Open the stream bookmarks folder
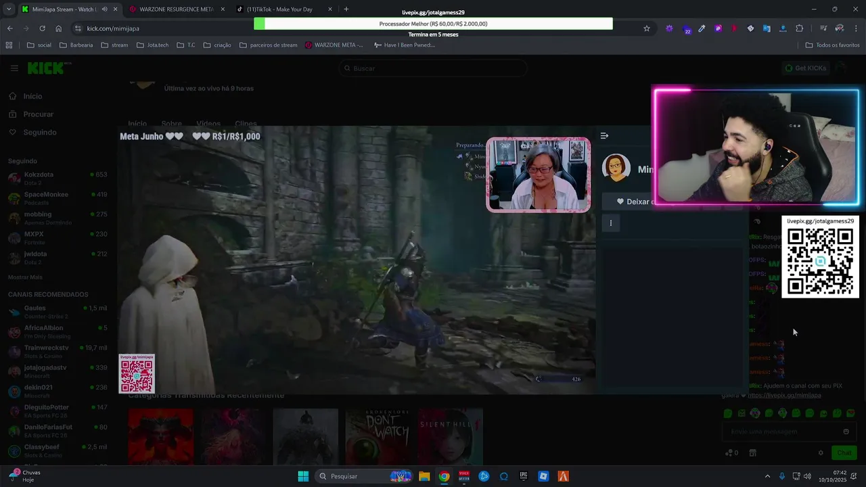 point(114,45)
